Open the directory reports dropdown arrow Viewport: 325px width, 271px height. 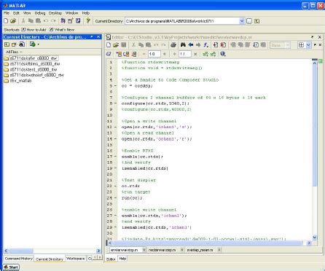pos(38,44)
